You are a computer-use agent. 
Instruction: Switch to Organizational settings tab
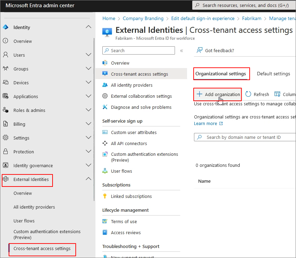point(221,74)
